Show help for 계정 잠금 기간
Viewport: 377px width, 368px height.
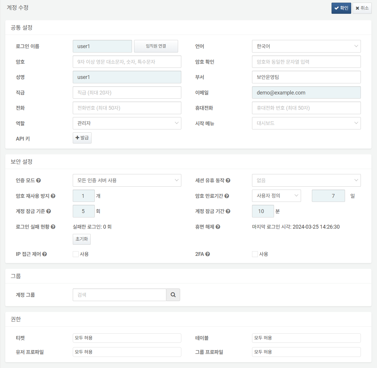point(228,211)
